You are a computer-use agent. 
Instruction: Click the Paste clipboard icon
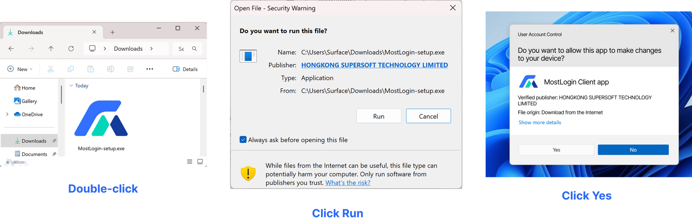tap(91, 69)
